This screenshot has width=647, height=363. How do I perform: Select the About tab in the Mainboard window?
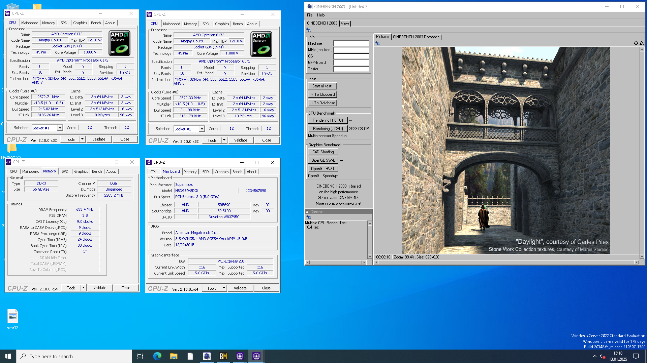[252, 172]
